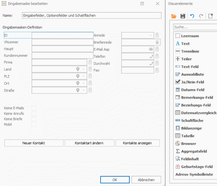
Task: Click the Name input field
Action: click(92, 15)
